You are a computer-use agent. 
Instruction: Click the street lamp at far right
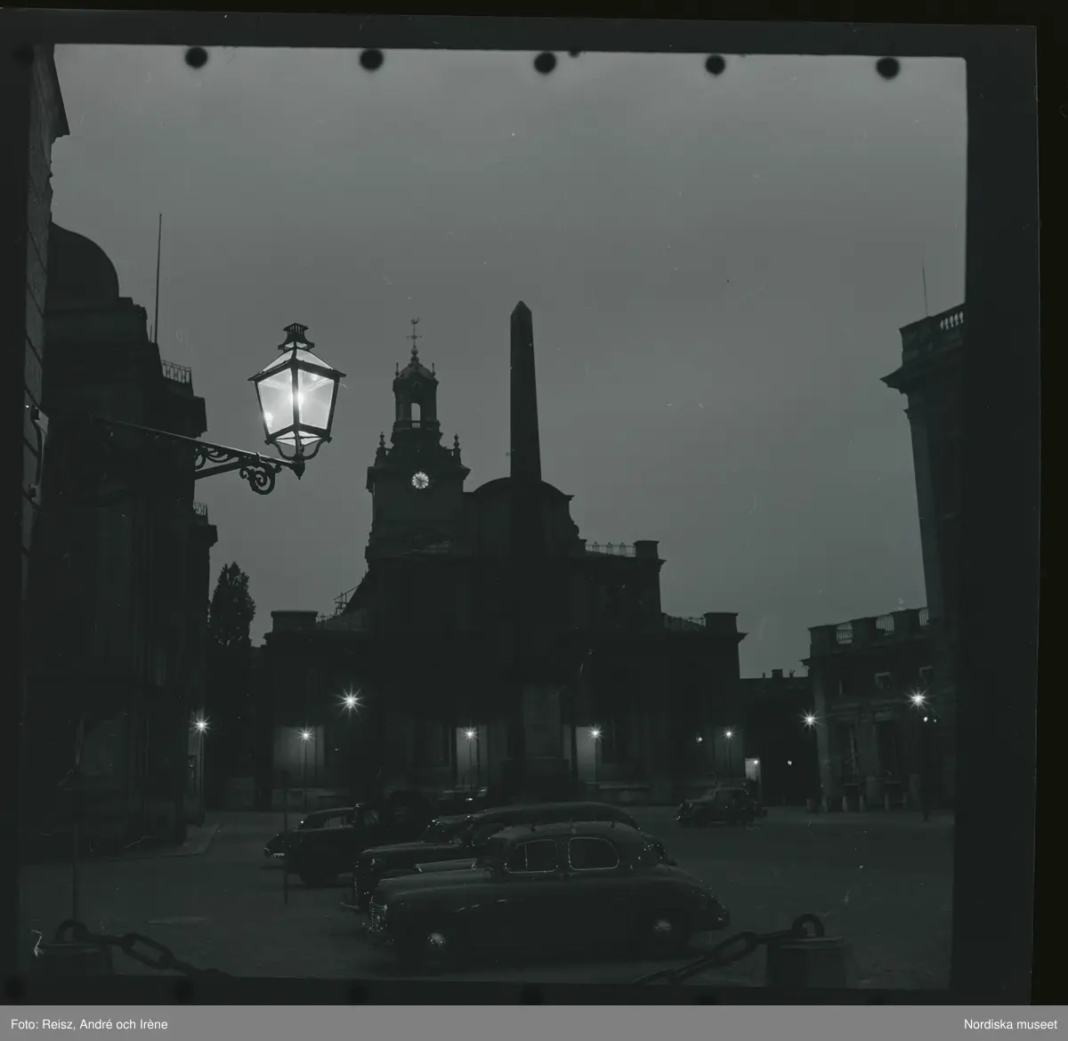(x=918, y=701)
